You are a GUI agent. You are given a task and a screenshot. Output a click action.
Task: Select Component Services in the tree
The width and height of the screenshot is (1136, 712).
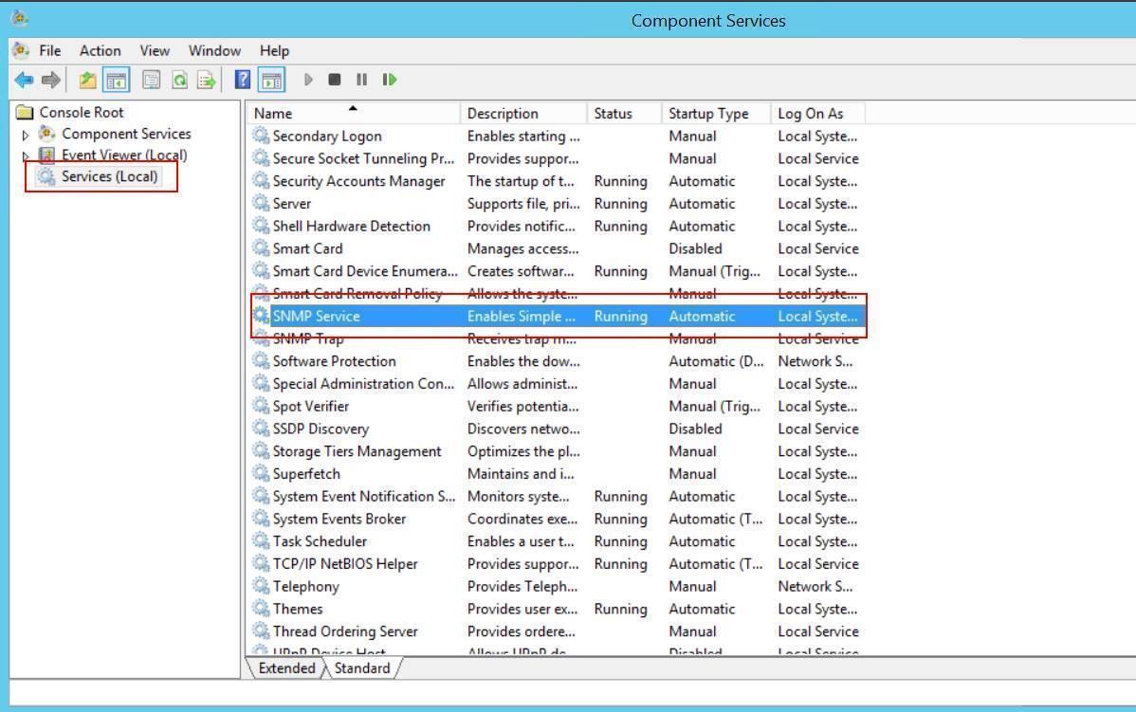[126, 134]
